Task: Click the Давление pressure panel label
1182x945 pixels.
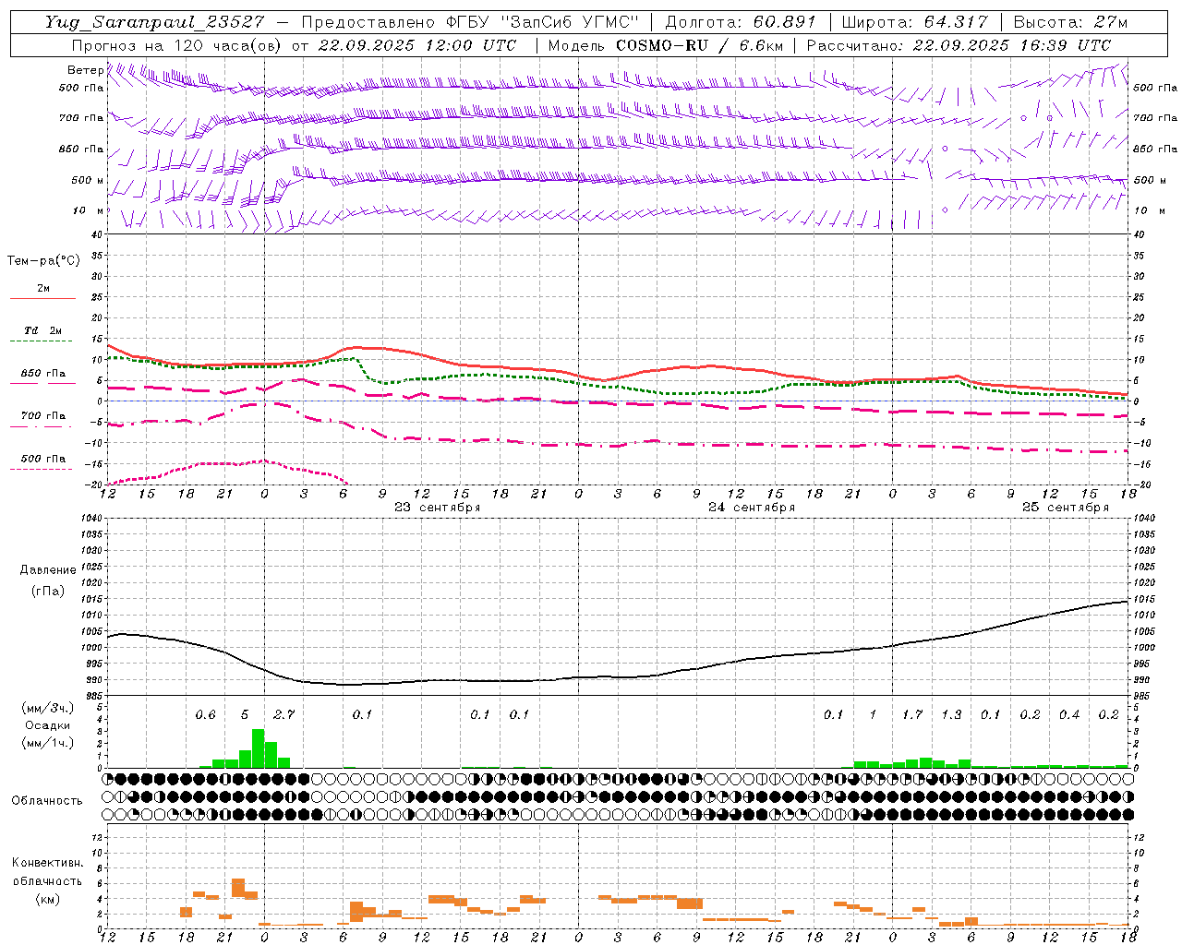Action: 48,570
